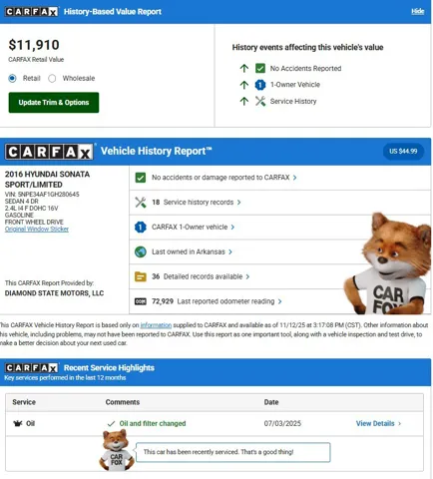Click the green checkbox for No accidents or damage reported
This screenshot has width=433, height=479.
point(141,178)
